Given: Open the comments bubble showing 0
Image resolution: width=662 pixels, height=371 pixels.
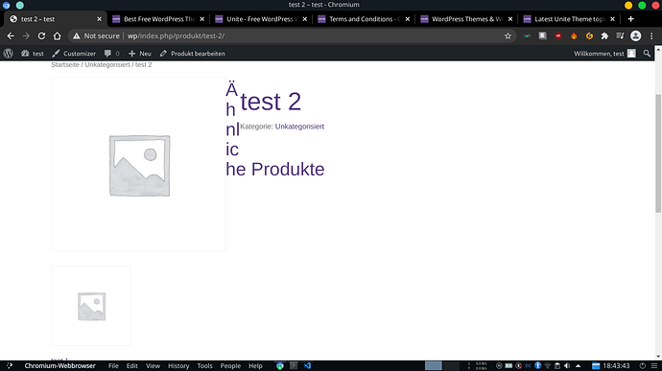Looking at the screenshot, I should pos(112,54).
